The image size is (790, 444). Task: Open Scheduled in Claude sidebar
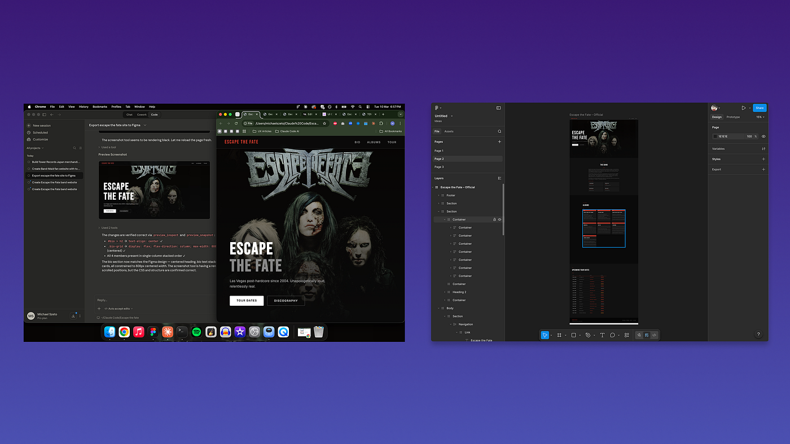tap(40, 133)
